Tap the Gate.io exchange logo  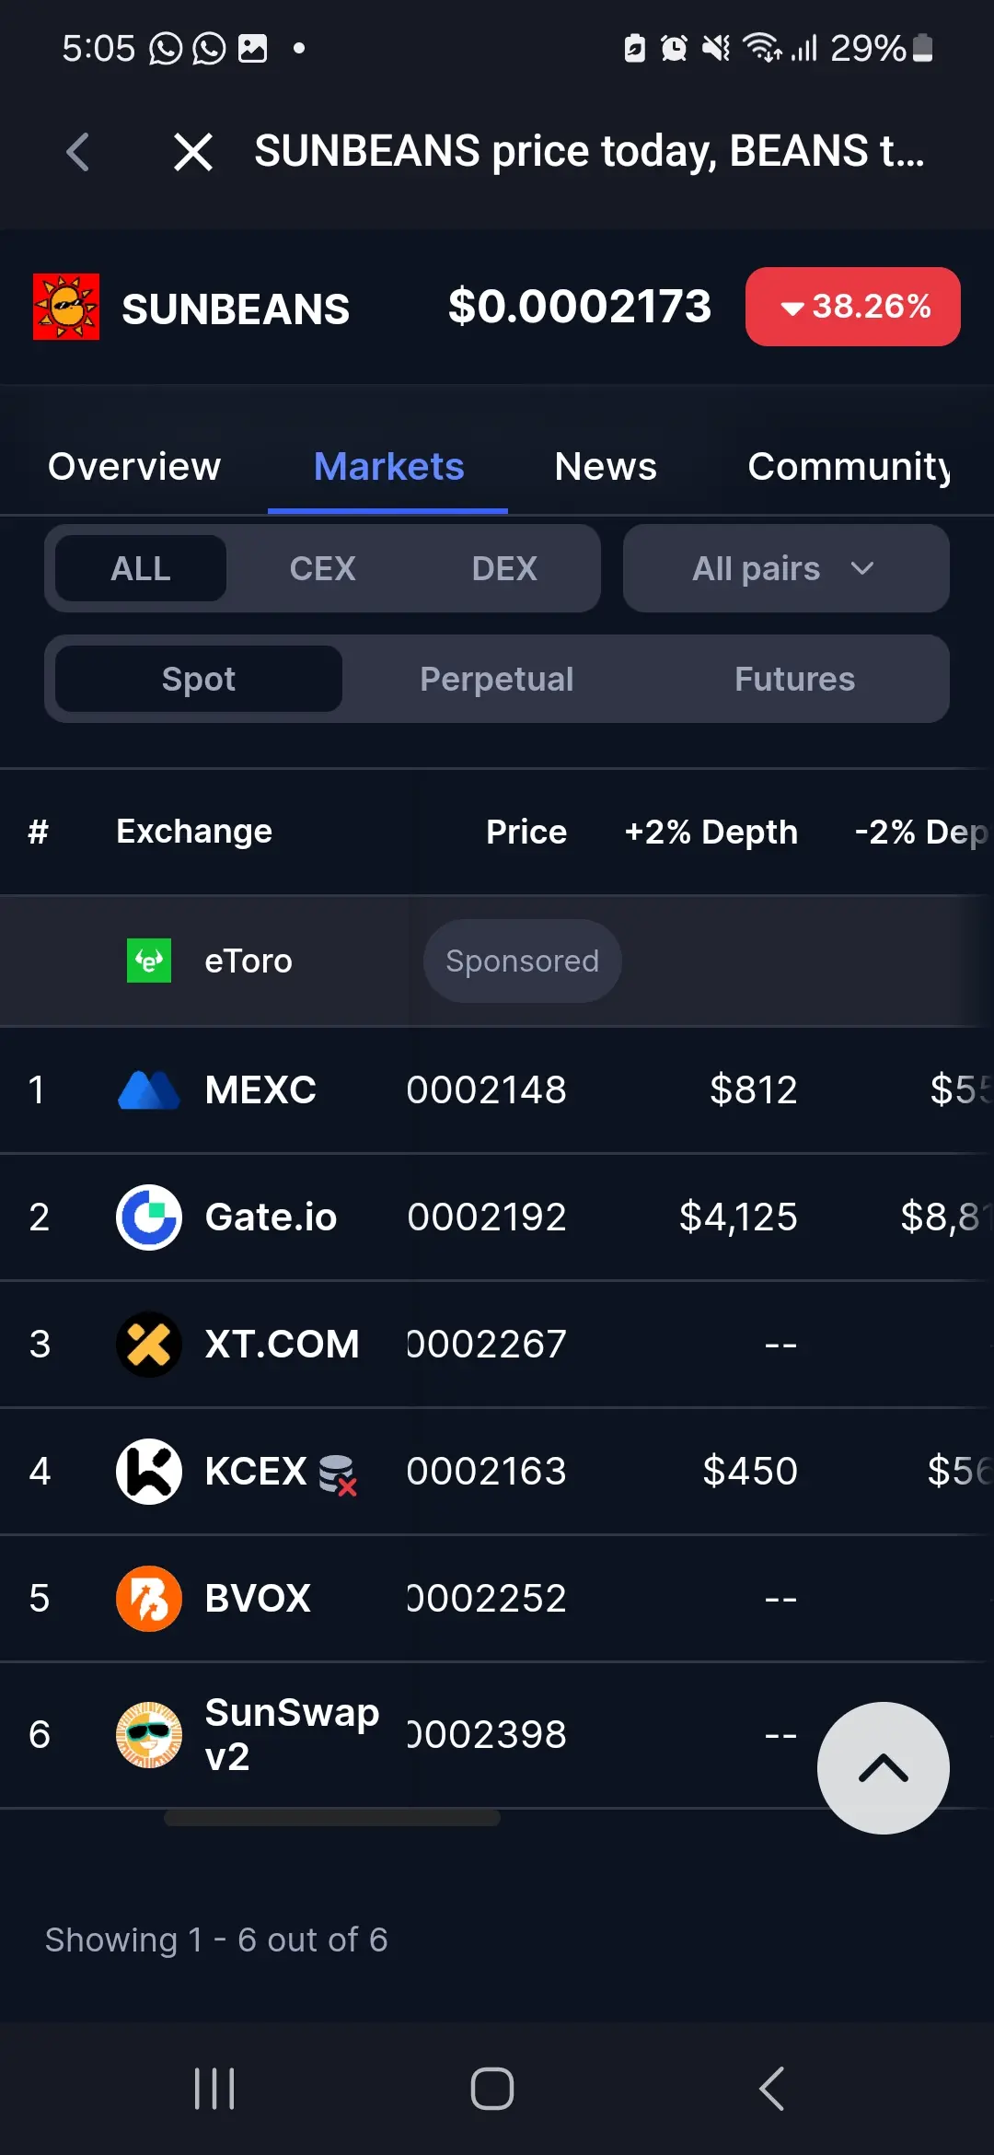(149, 1217)
